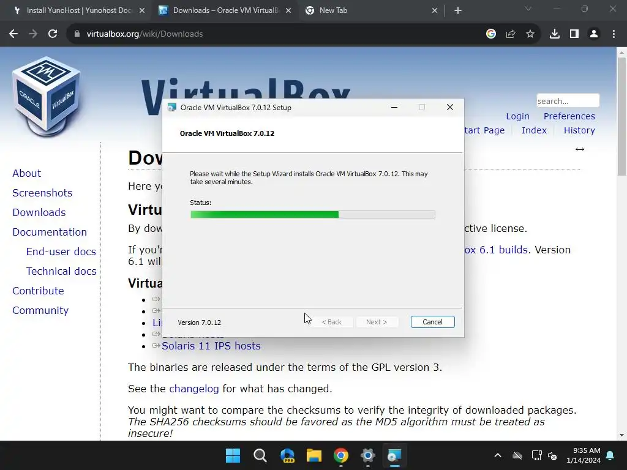Switch to the New Tab tab
The width and height of the screenshot is (627, 470).
(x=370, y=11)
